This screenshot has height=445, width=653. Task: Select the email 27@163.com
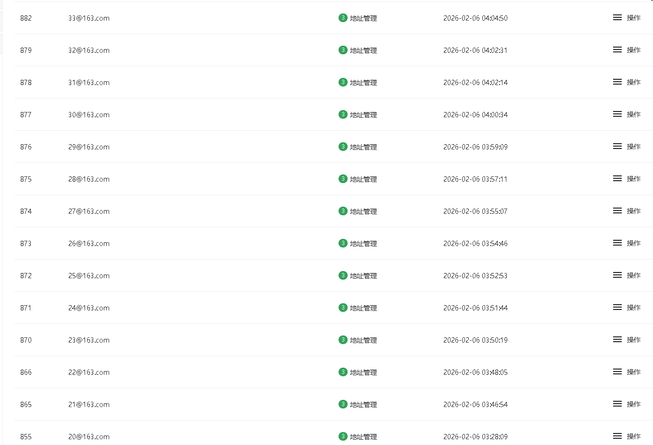89,211
